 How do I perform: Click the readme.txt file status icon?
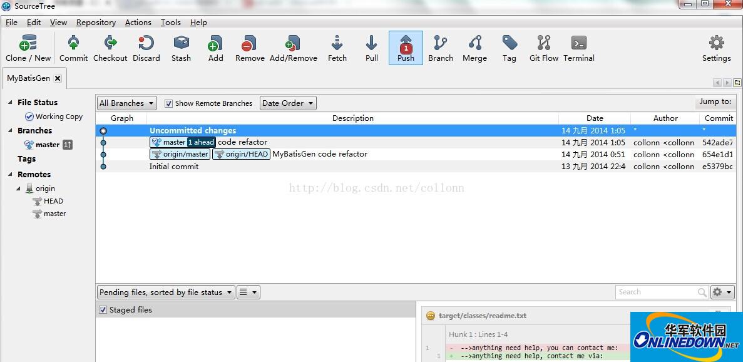click(x=430, y=316)
